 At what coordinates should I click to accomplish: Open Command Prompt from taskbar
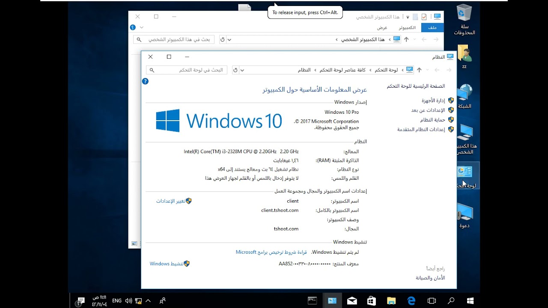(x=312, y=301)
